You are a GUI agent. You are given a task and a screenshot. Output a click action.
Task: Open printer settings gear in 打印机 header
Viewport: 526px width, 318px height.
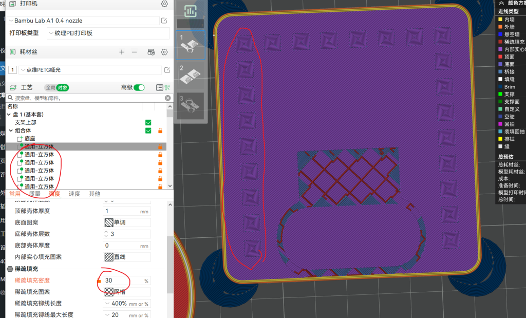point(164,4)
